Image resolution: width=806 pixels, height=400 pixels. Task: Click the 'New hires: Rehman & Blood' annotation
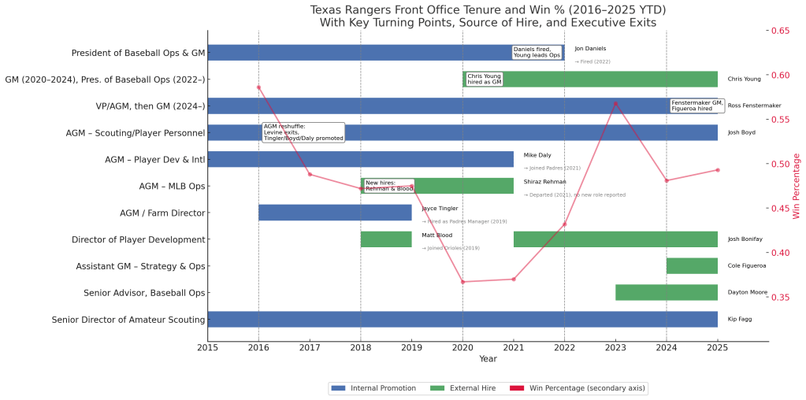click(x=388, y=186)
